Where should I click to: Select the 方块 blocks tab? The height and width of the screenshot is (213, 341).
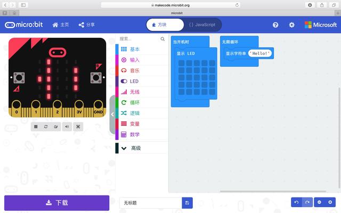165,25
